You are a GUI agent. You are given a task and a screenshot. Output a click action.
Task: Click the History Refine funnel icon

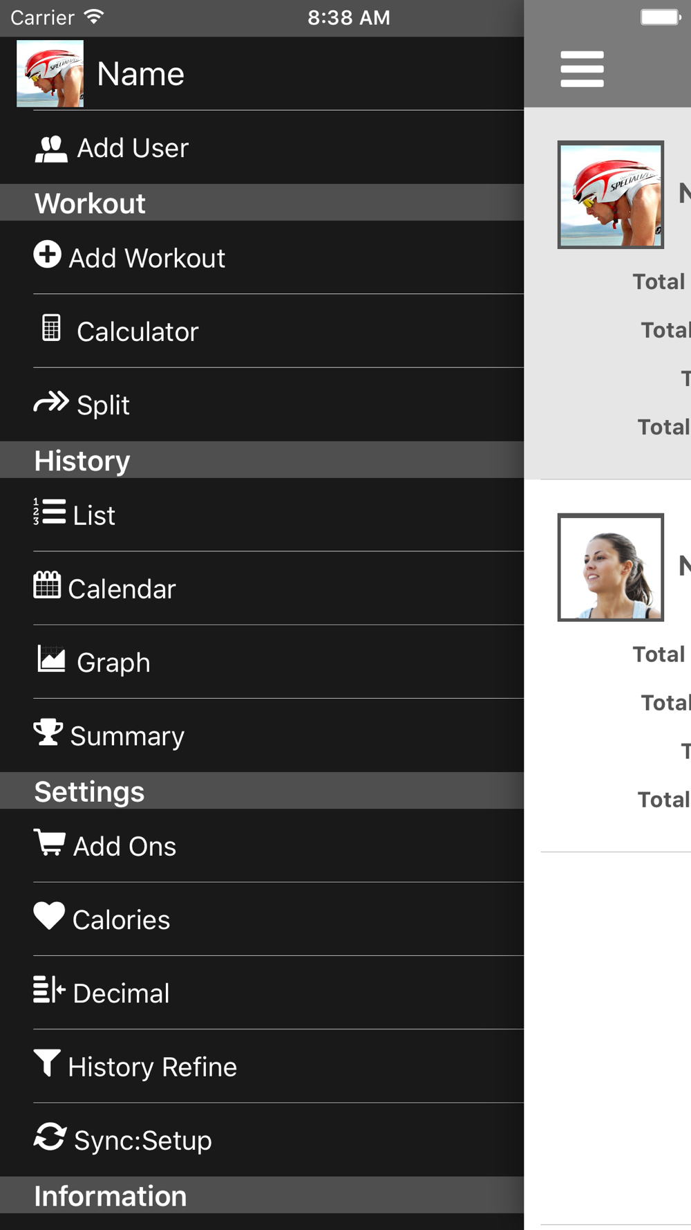[x=47, y=1063]
